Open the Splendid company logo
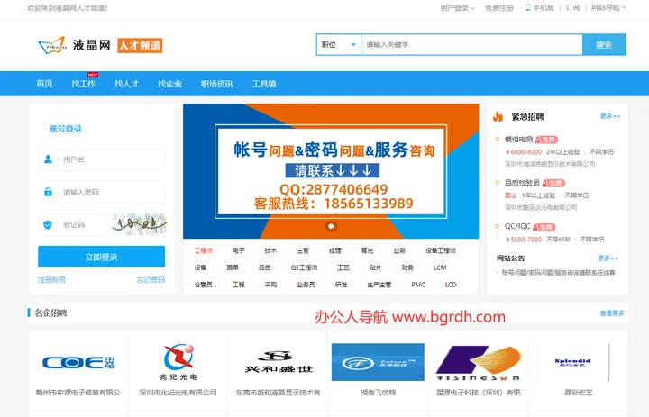This screenshot has height=417, width=649. click(x=572, y=362)
